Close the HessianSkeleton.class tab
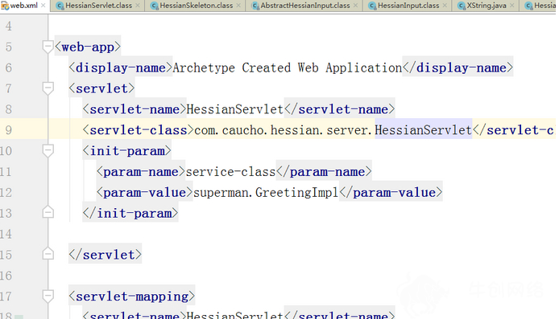The width and height of the screenshot is (559, 319). click(238, 6)
